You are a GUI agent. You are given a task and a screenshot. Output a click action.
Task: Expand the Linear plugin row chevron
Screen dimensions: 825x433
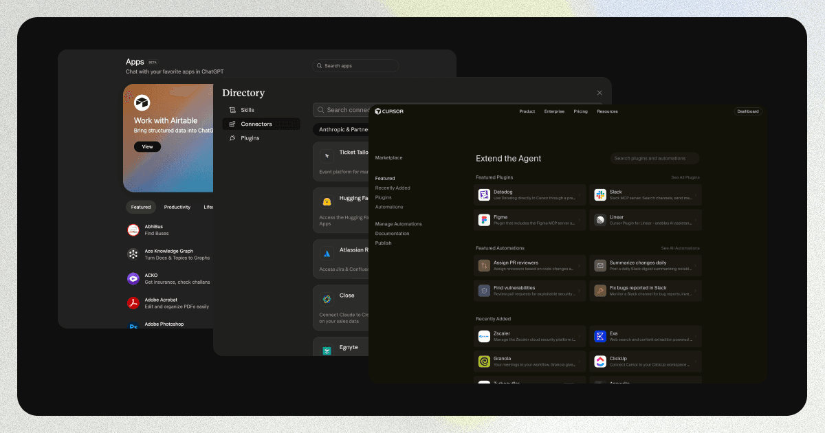tap(696, 220)
